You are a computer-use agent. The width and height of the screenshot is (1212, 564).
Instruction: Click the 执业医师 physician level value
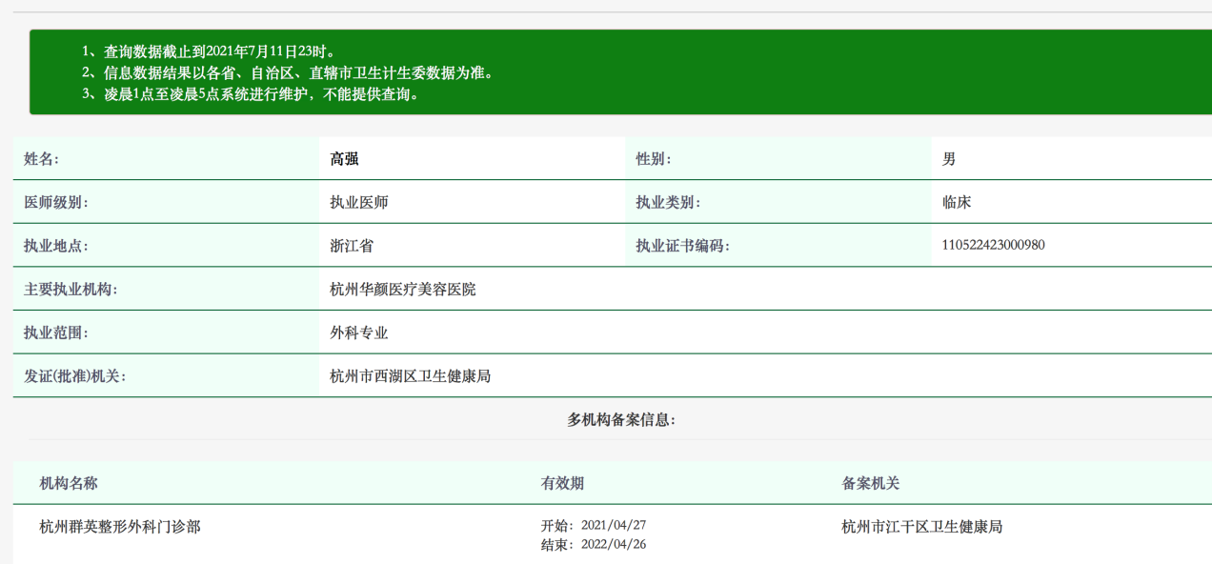[x=358, y=202]
